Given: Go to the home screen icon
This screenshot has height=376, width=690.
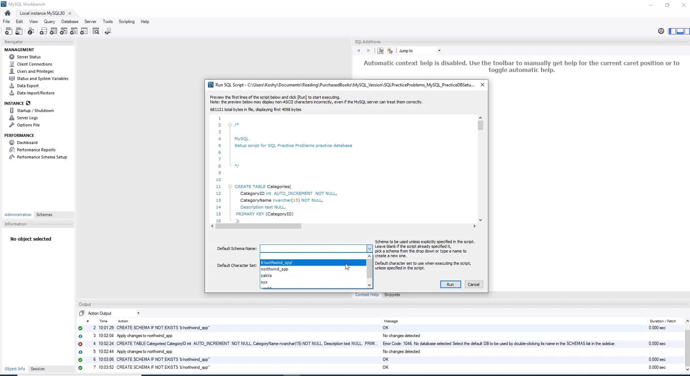Looking at the screenshot, I should coord(8,13).
